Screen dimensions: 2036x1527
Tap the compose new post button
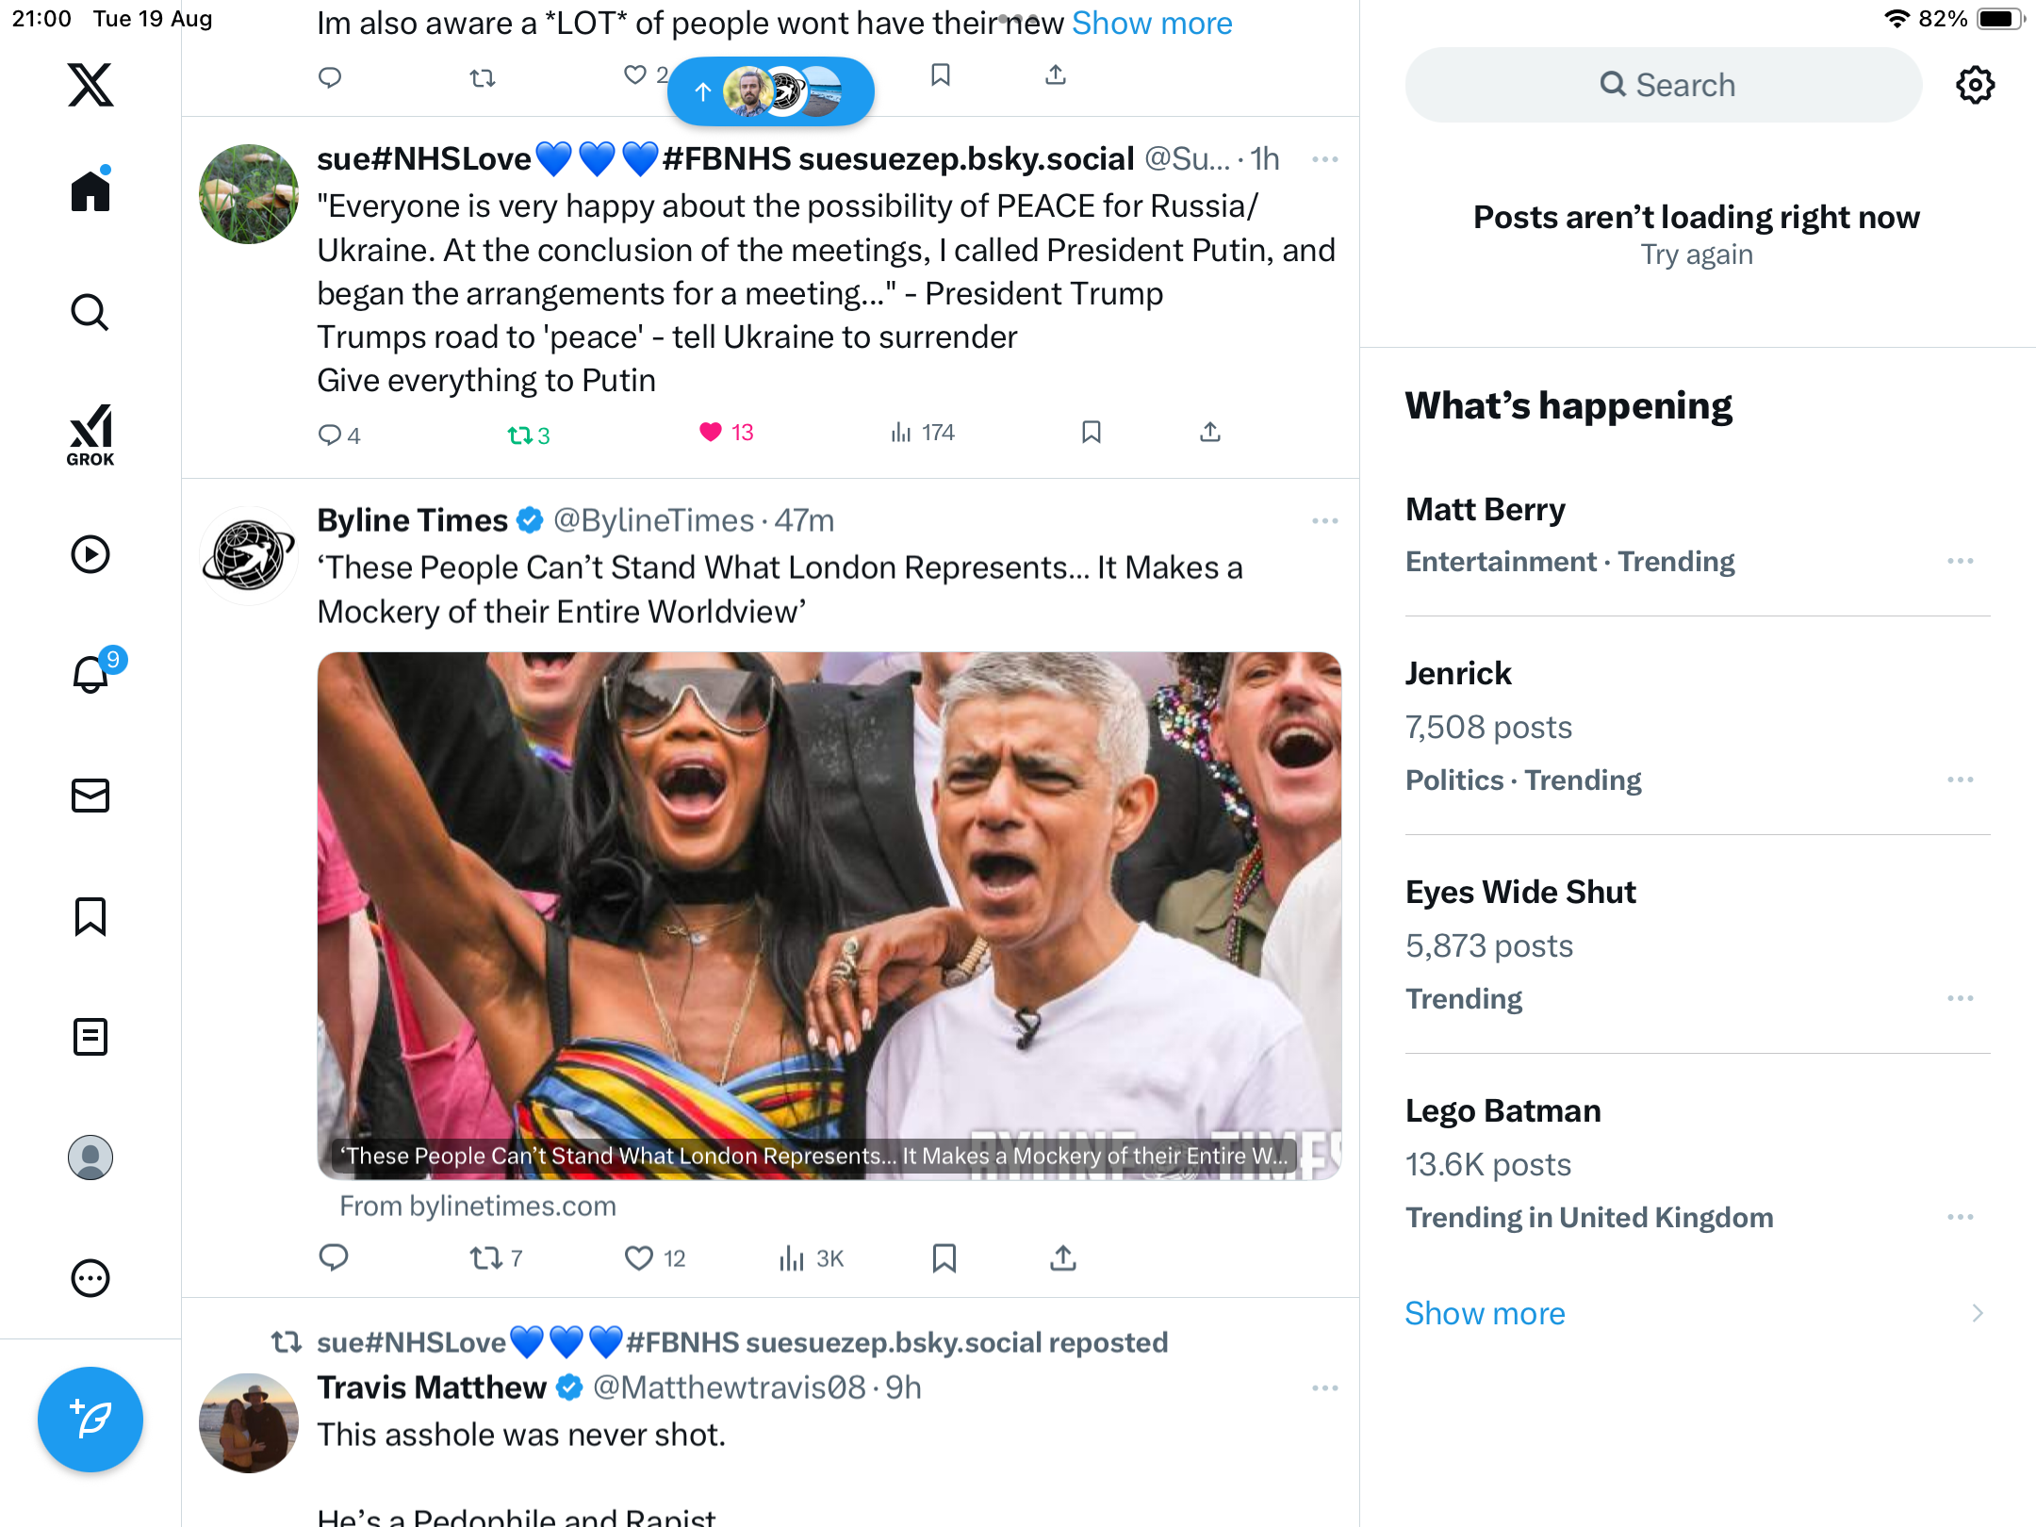pyautogui.click(x=90, y=1420)
